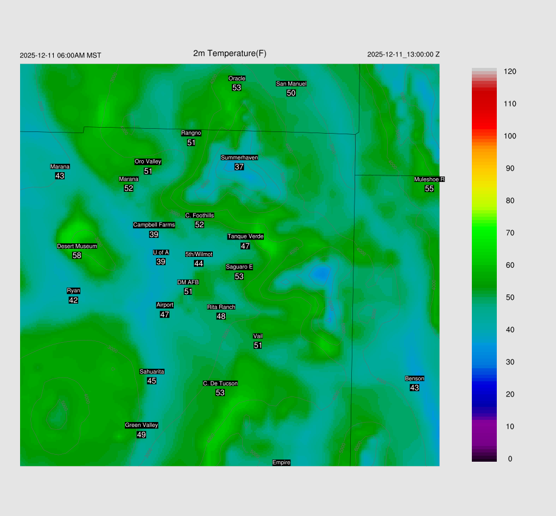Viewport: 556px width, 516px height.
Task: Click the 60 tick label on colorbar
Action: click(510, 265)
